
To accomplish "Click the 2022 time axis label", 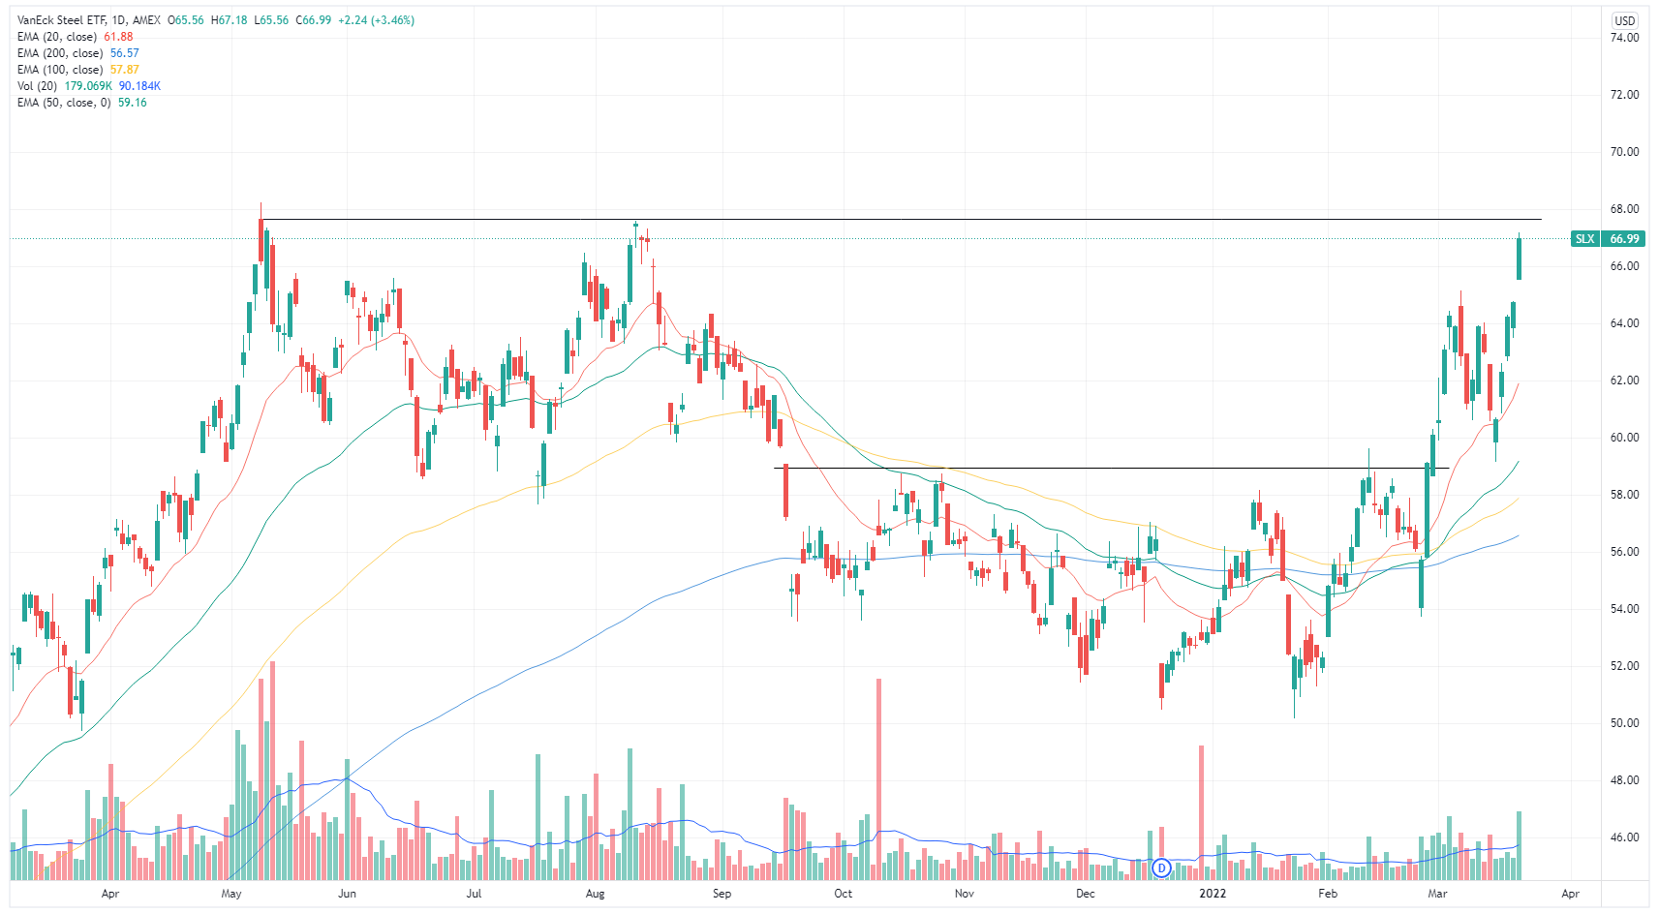I will (x=1213, y=894).
